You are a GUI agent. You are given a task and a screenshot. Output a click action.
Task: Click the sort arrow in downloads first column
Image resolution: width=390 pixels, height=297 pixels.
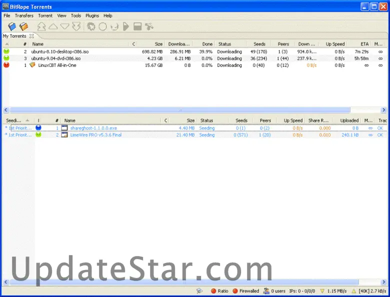[x=6, y=44]
